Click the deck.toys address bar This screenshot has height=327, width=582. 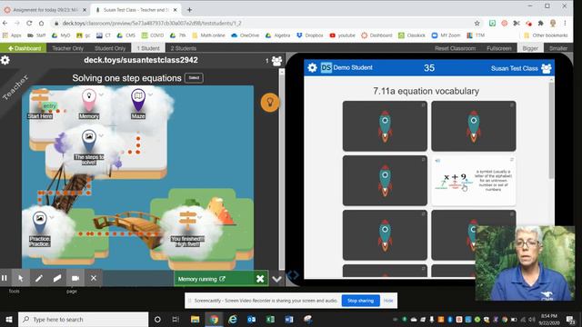tap(260, 23)
